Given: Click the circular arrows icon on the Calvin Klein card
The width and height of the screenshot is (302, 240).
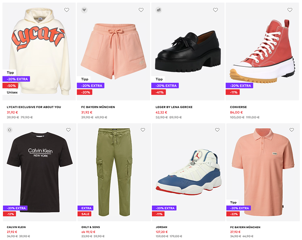Looking at the screenshot, I should tap(10, 130).
